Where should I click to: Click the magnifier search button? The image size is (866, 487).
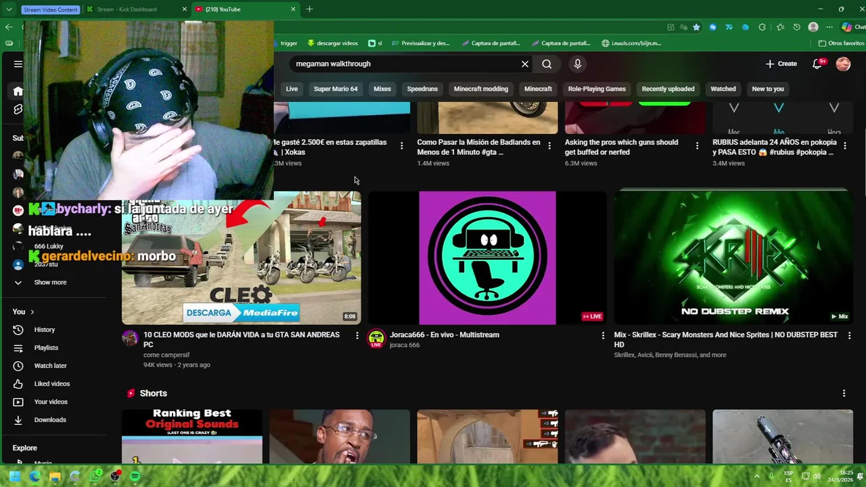point(547,64)
